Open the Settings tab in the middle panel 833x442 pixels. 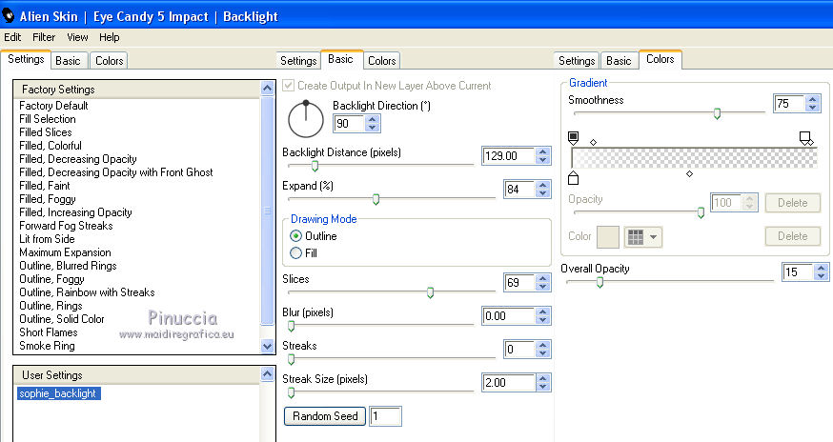[x=298, y=61]
